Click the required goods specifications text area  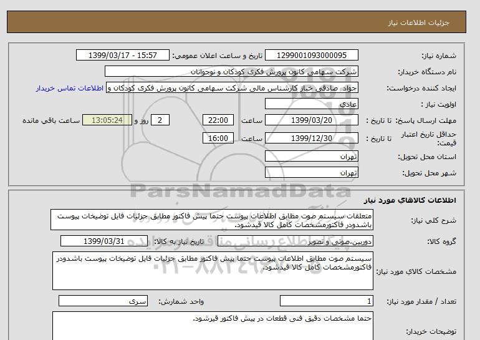tap(213, 271)
